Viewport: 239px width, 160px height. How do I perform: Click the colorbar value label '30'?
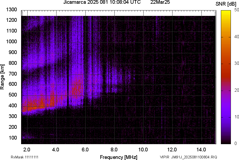point(237,63)
